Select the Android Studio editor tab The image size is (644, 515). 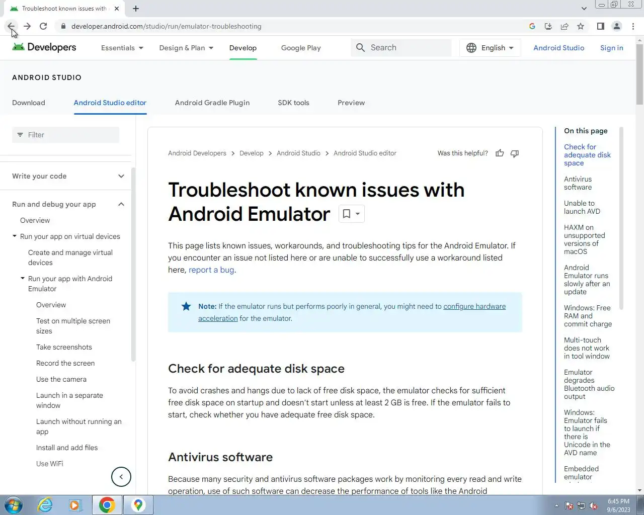[x=110, y=103]
